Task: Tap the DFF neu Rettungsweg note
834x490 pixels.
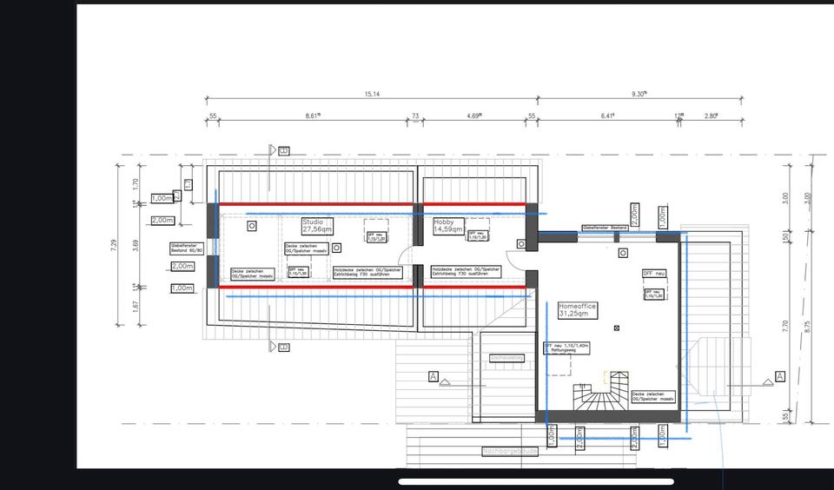Action: coord(567,348)
